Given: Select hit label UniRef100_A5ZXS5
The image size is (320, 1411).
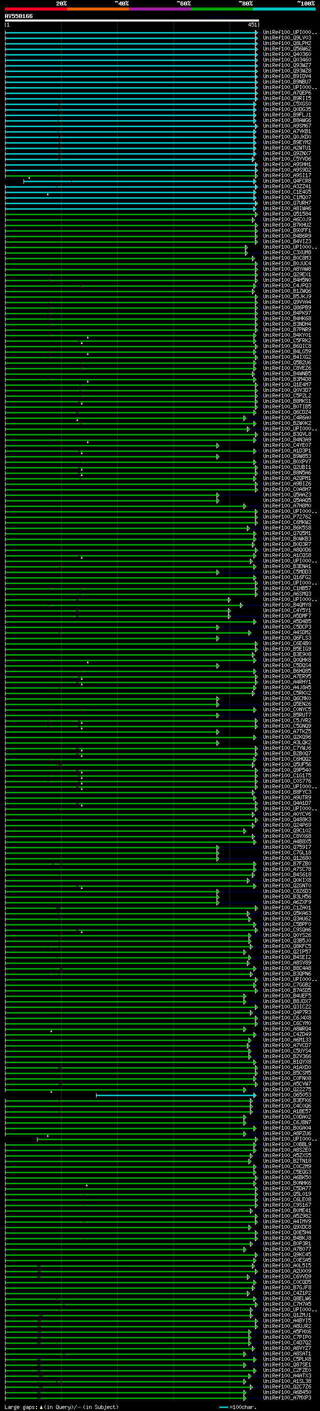Looking at the screenshot, I should coord(287,1155).
